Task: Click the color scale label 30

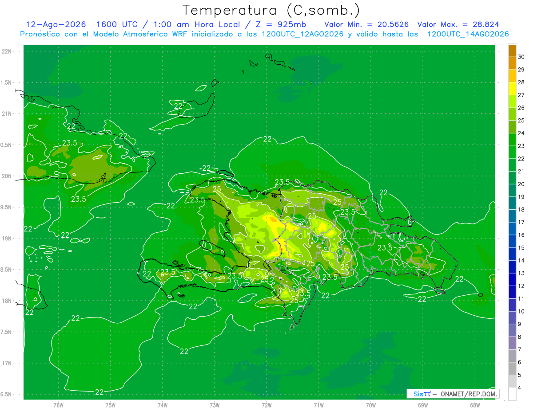Action: click(521, 57)
